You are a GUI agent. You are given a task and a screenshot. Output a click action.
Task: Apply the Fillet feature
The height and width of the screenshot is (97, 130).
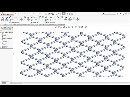coord(40,18)
